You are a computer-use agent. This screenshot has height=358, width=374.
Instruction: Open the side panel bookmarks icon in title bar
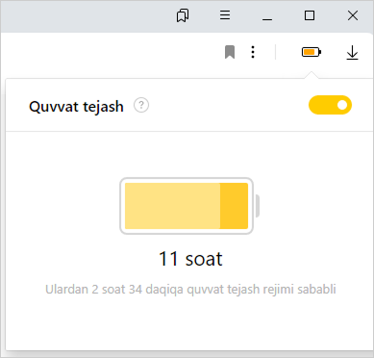[183, 15]
